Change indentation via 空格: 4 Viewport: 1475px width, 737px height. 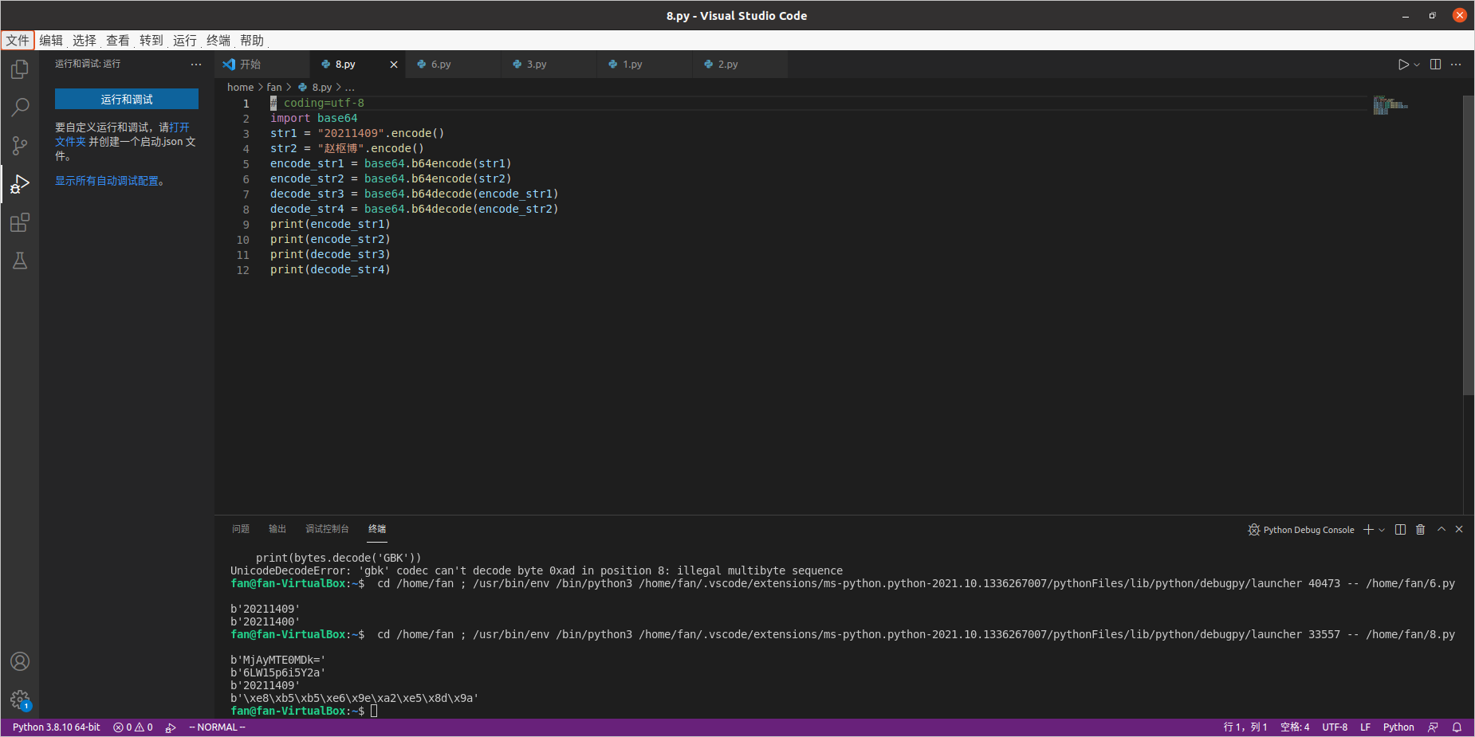click(x=1295, y=727)
